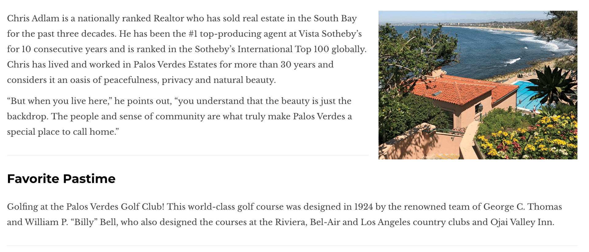
Task: Click the Favorite Pastime heading
Action: click(61, 179)
